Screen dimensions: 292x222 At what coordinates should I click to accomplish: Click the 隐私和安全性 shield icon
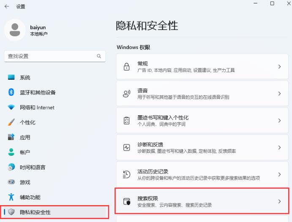pyautogui.click(x=11, y=212)
